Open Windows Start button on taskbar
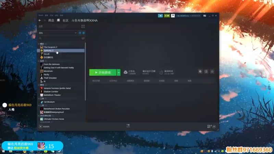The image size is (274, 154). point(3,152)
